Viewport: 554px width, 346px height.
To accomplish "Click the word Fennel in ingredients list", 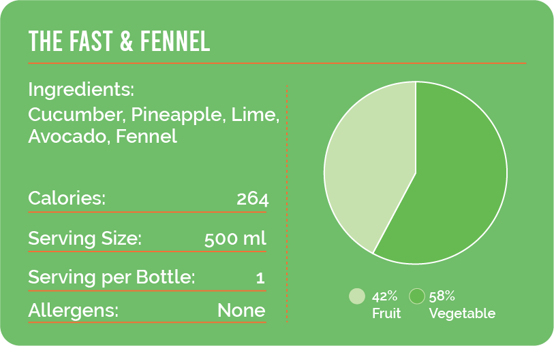I will tap(147, 137).
